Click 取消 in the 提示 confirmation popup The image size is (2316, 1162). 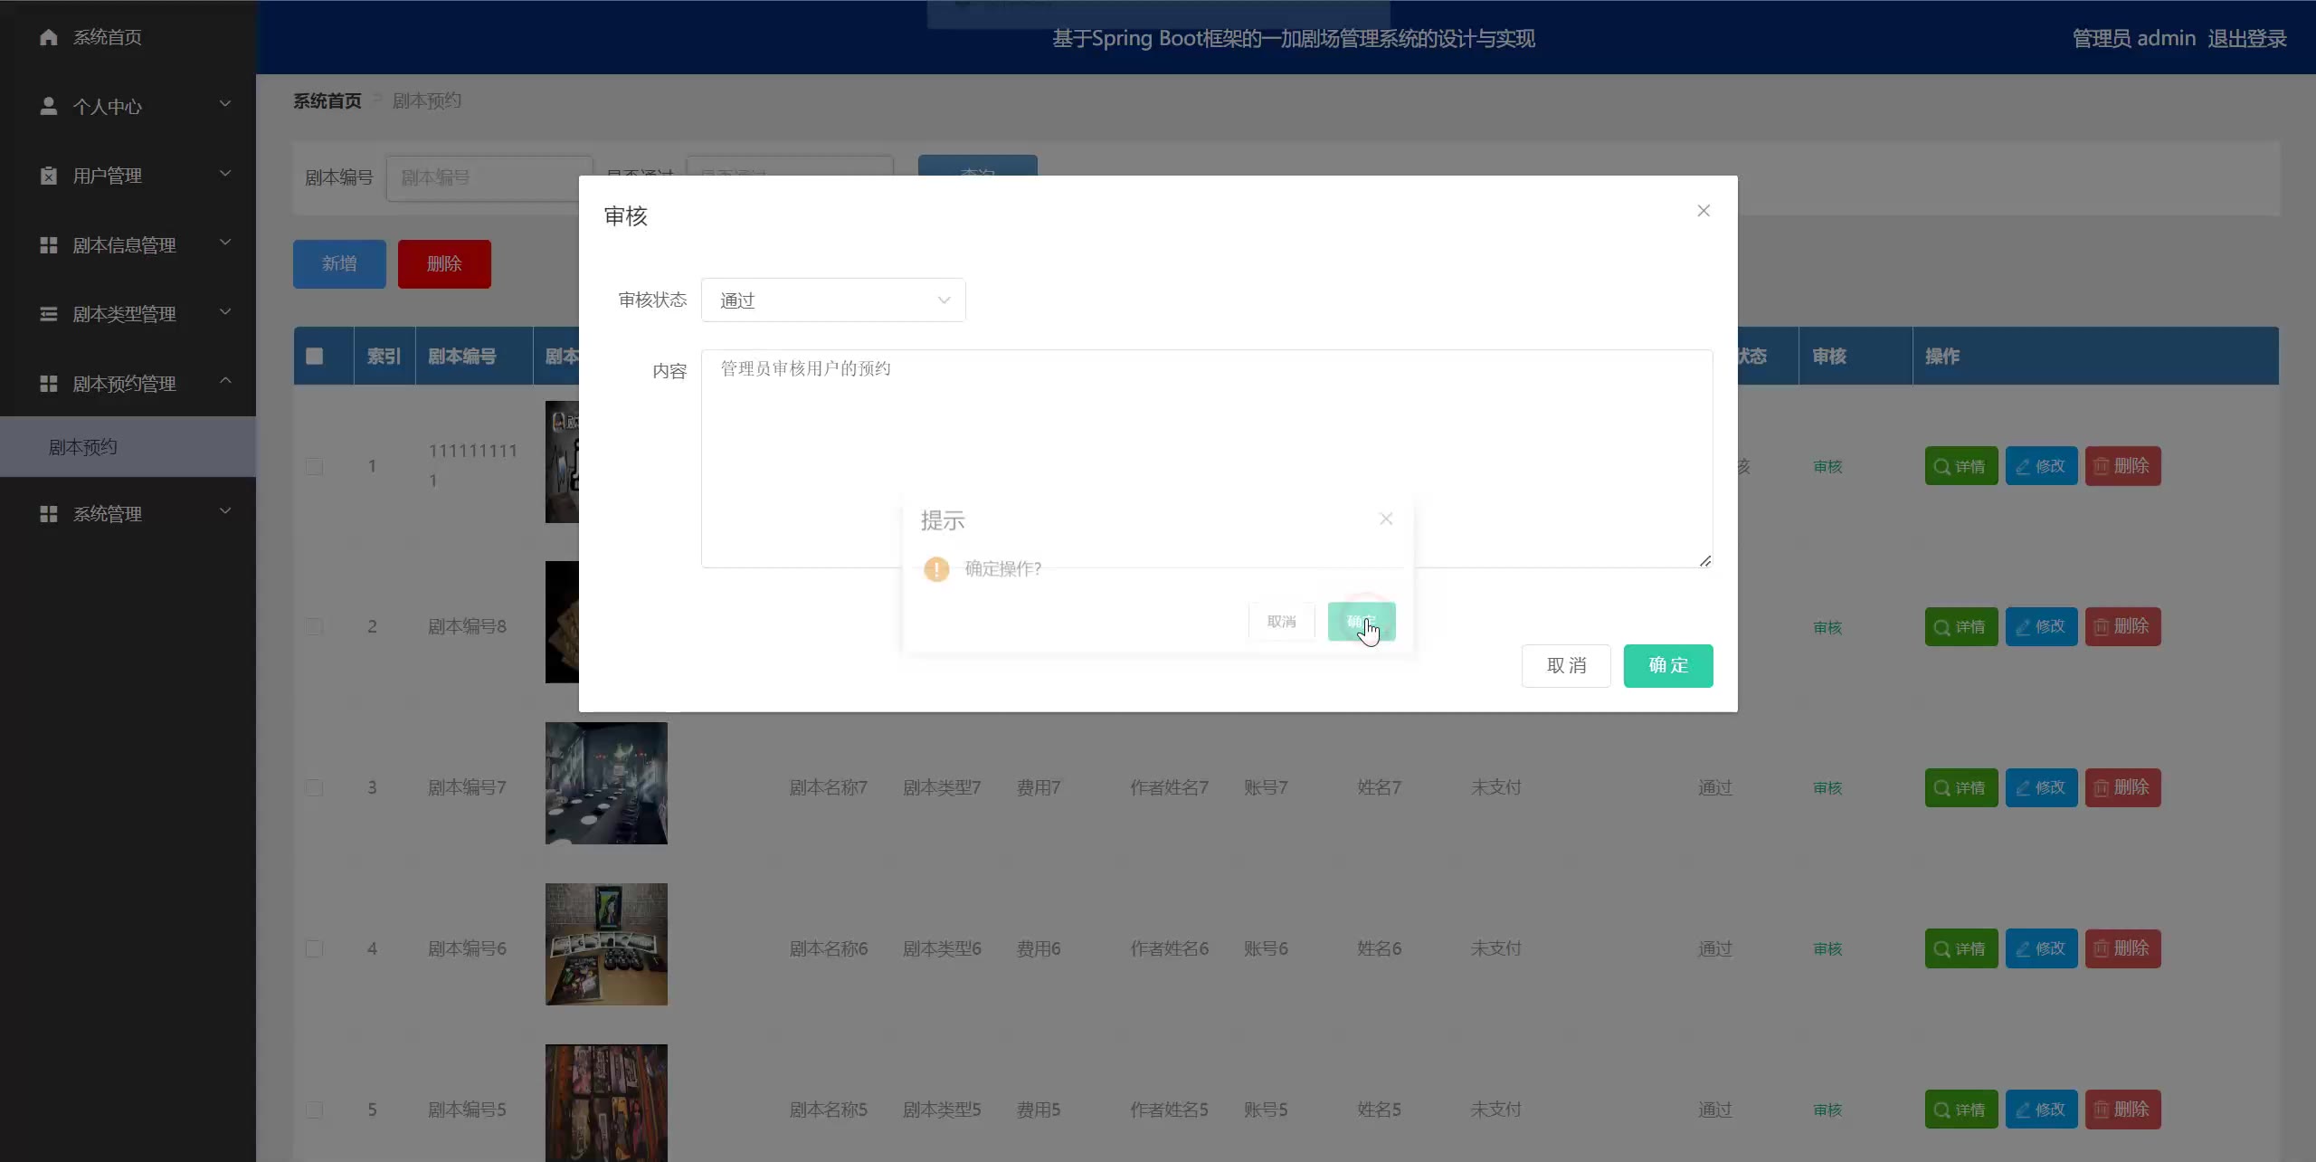pos(1281,622)
